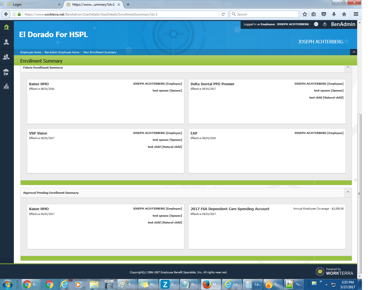The height and width of the screenshot is (290, 384).
Task: Bookmark this page with the star icon
Action: [305, 14]
